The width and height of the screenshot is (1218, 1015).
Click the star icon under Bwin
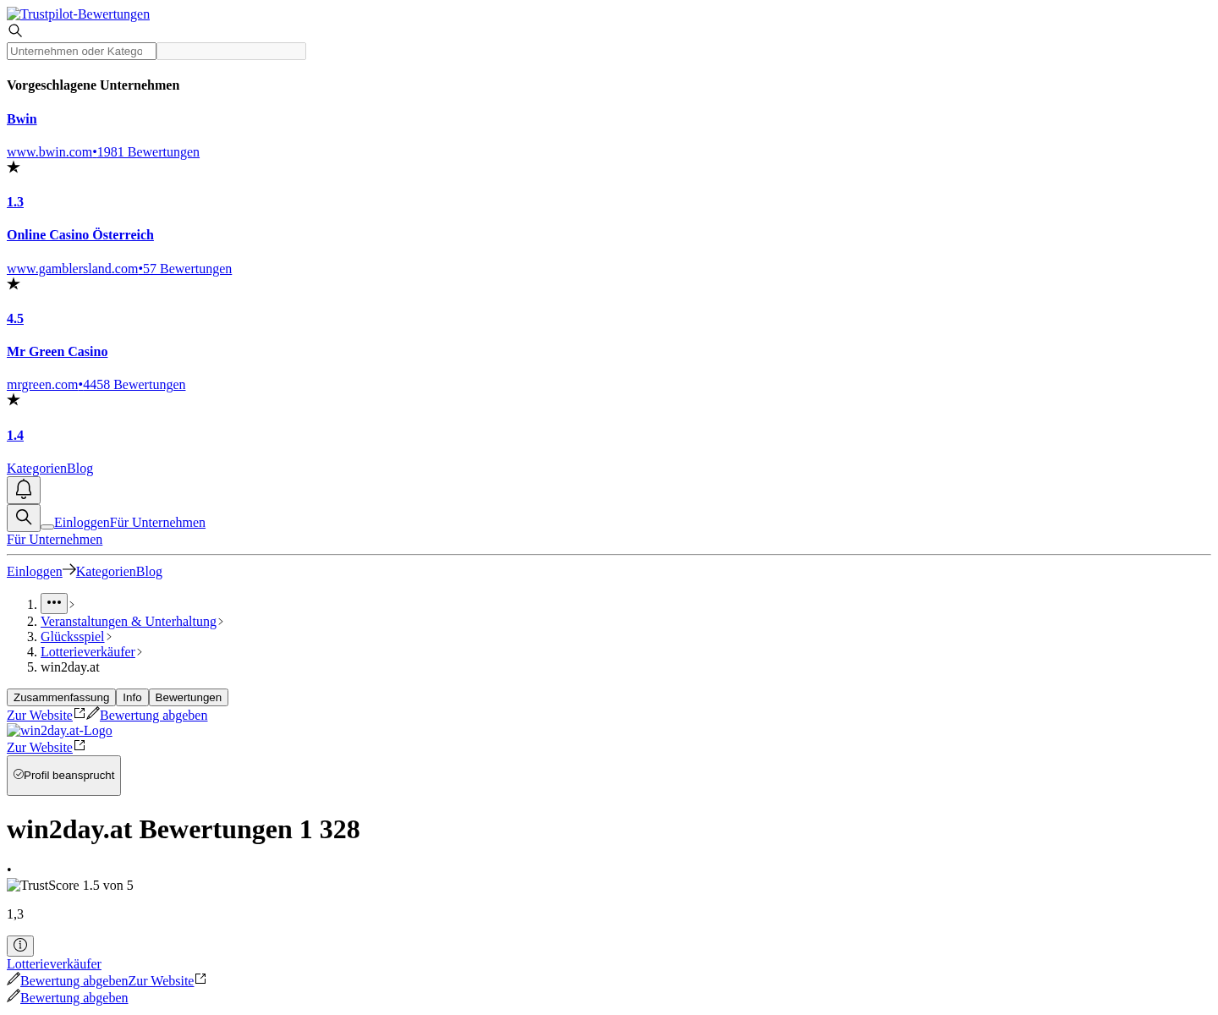click(x=14, y=167)
